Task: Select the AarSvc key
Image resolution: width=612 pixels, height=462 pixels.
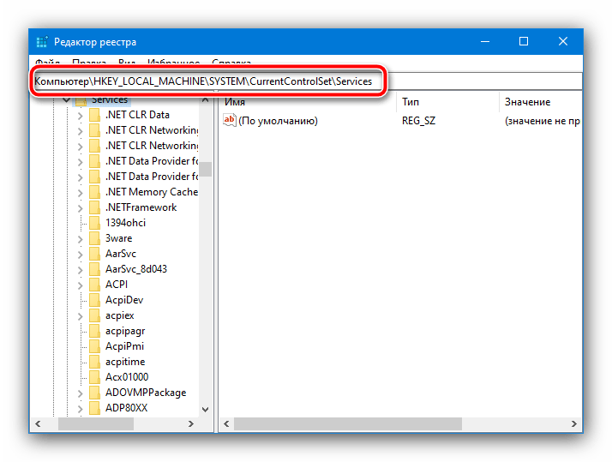Action: click(x=121, y=254)
